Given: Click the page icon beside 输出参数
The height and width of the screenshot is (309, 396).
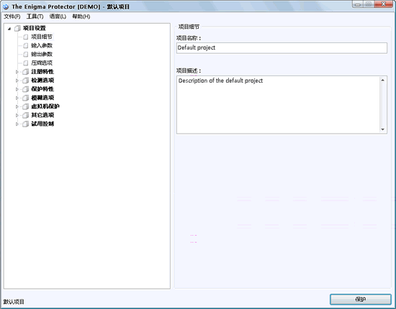Looking at the screenshot, I should click(25, 54).
